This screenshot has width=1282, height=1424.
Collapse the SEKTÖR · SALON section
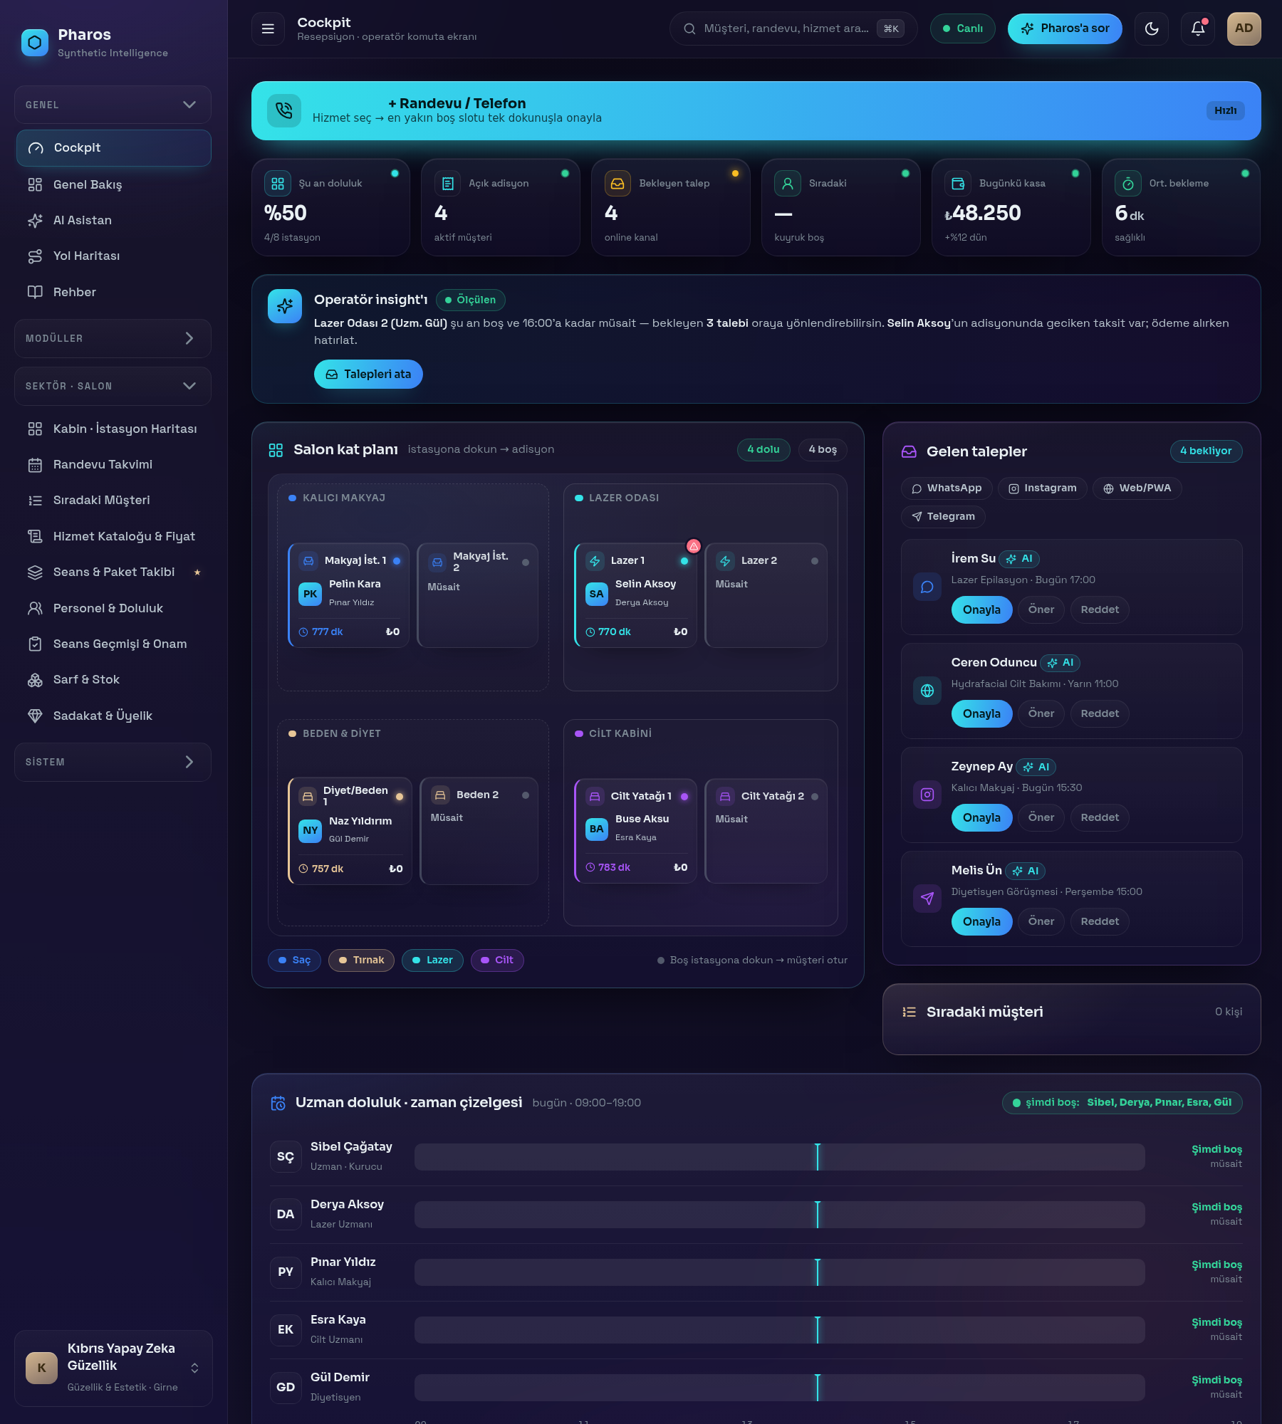coord(113,386)
